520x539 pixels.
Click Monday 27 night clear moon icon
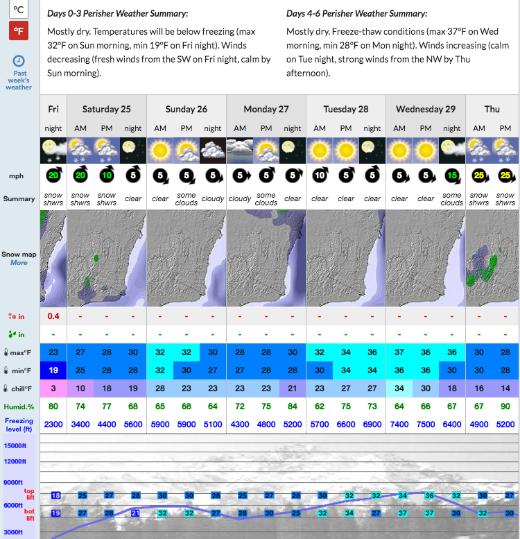coord(293,151)
